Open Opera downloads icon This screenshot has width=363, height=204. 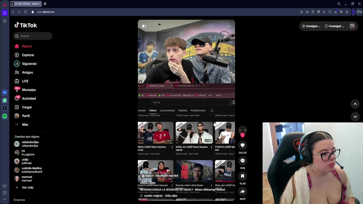point(335,12)
